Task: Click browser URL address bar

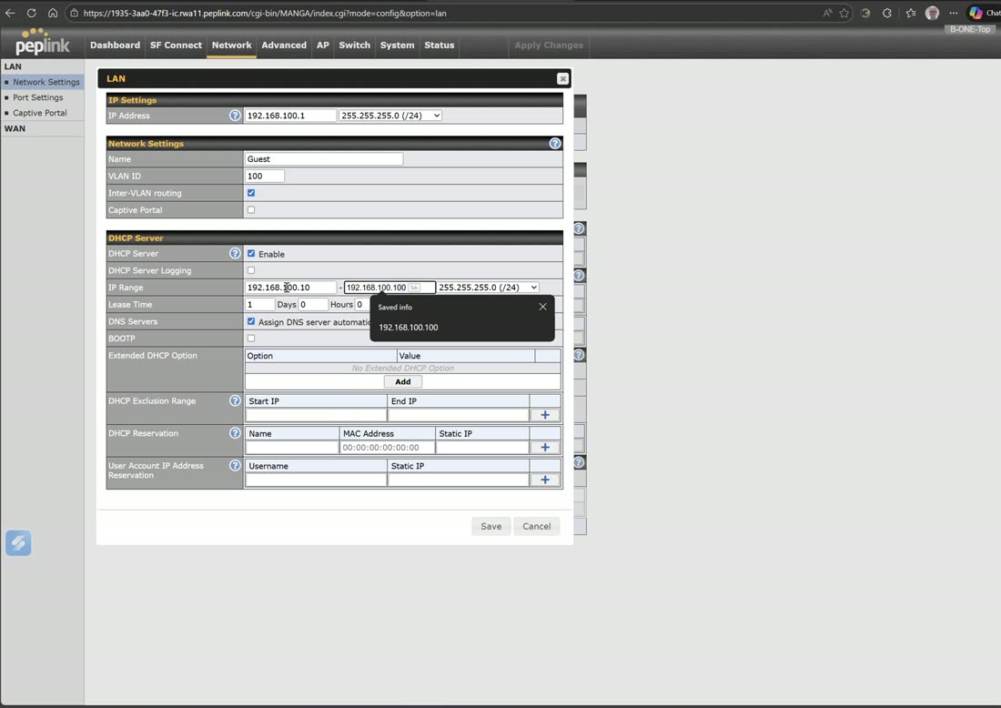Action: click(x=447, y=13)
